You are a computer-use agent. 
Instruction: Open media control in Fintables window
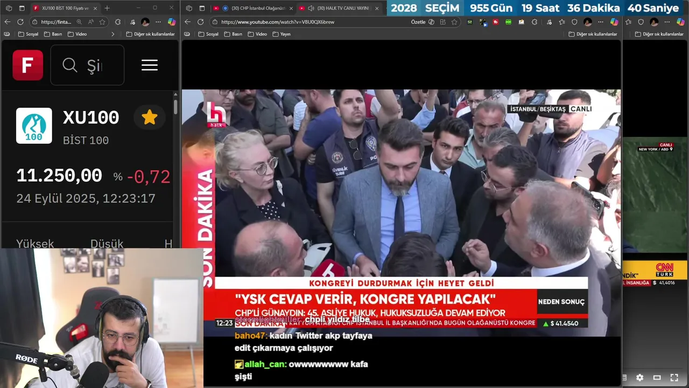[x=132, y=22]
